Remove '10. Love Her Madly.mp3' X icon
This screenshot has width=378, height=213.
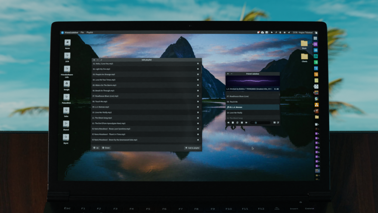pos(198,112)
